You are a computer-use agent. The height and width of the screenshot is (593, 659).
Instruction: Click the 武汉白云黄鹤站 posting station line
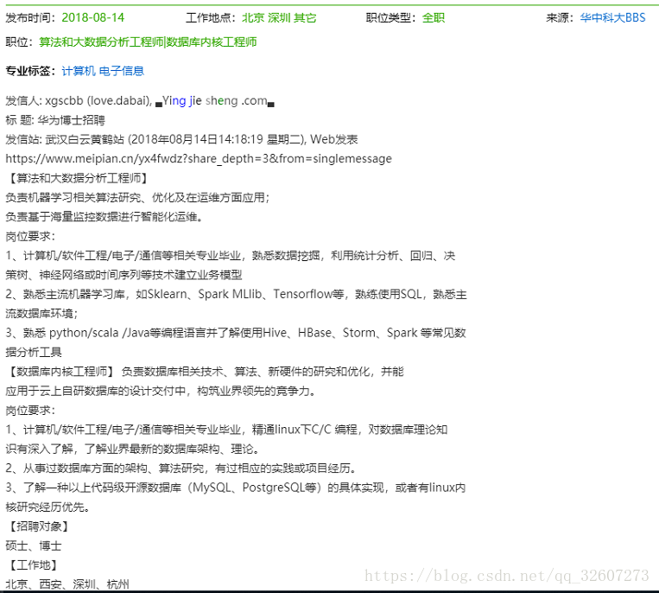click(x=181, y=140)
